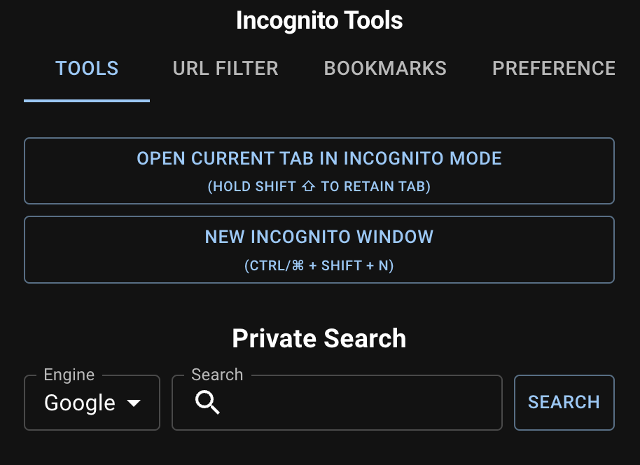Go to the PREFERENCE tab
Image resolution: width=640 pixels, height=465 pixels.
click(554, 68)
